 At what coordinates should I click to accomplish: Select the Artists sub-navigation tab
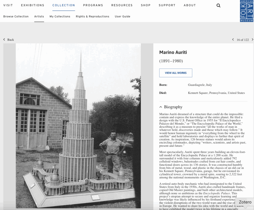coord(39,17)
